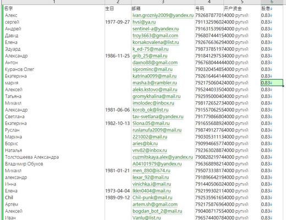
Task: Open the email link vnv82@inbox.ru
Action: pos(150,150)
